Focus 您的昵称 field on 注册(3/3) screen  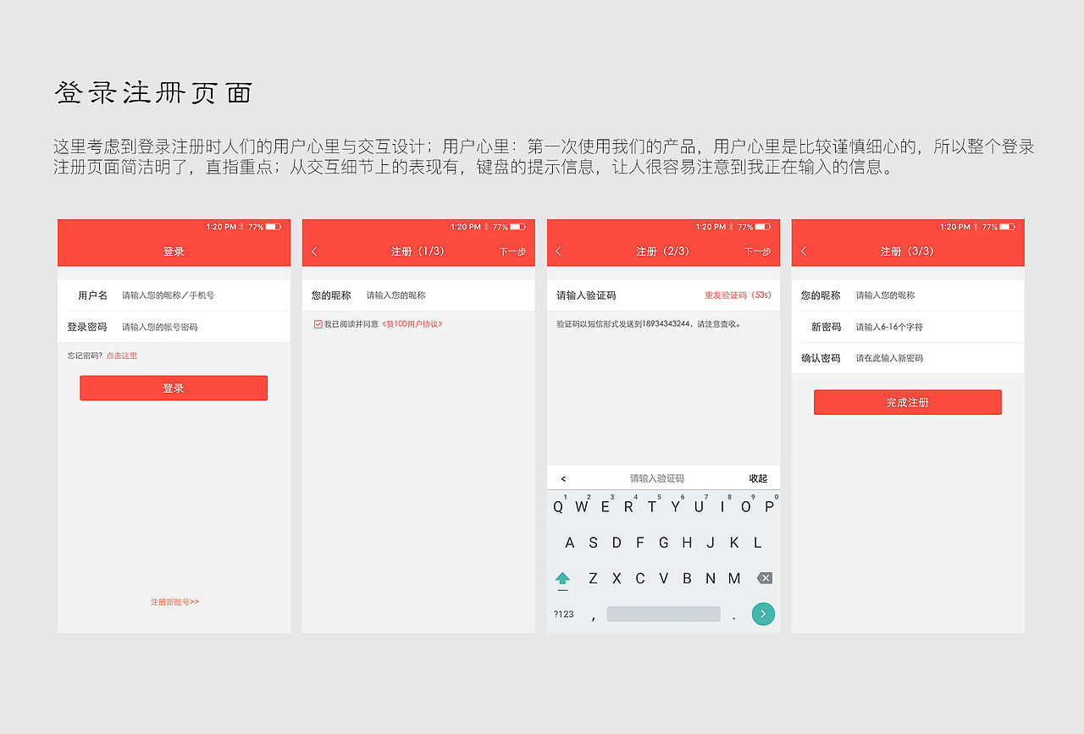908,295
